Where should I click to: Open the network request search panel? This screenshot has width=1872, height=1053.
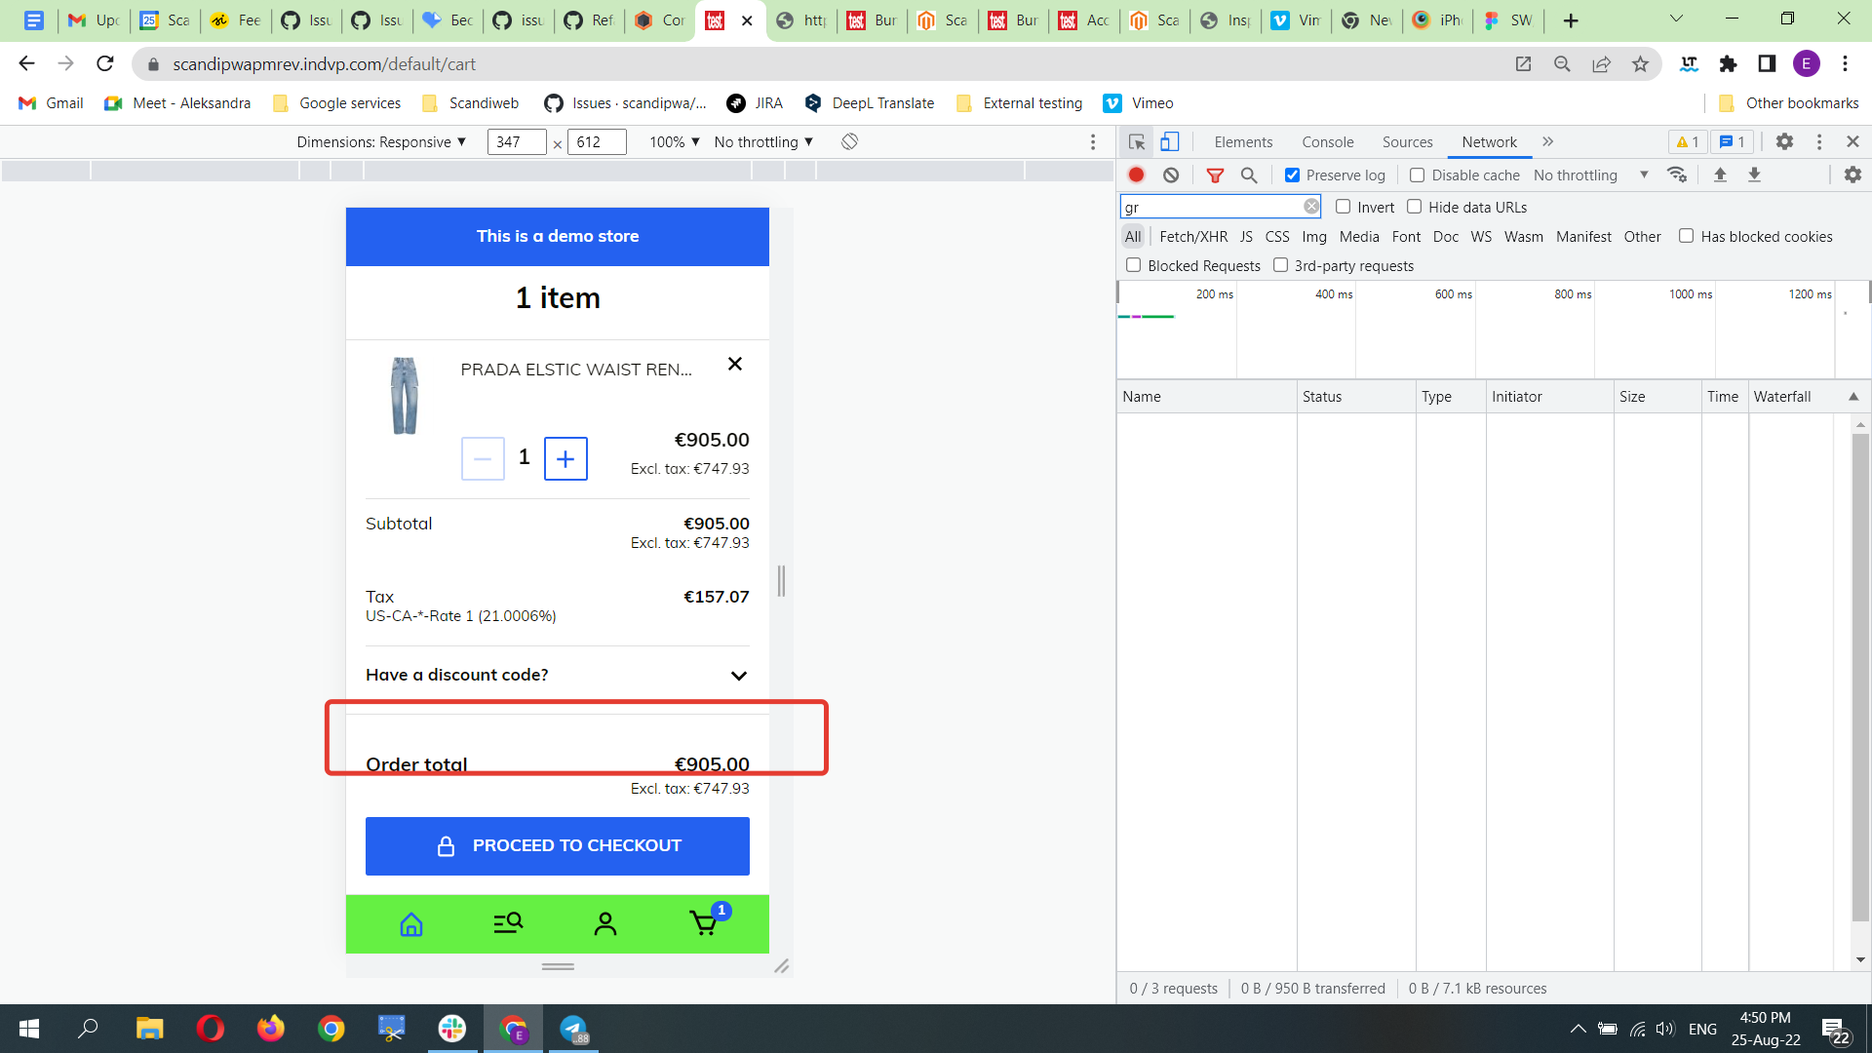pos(1249,175)
